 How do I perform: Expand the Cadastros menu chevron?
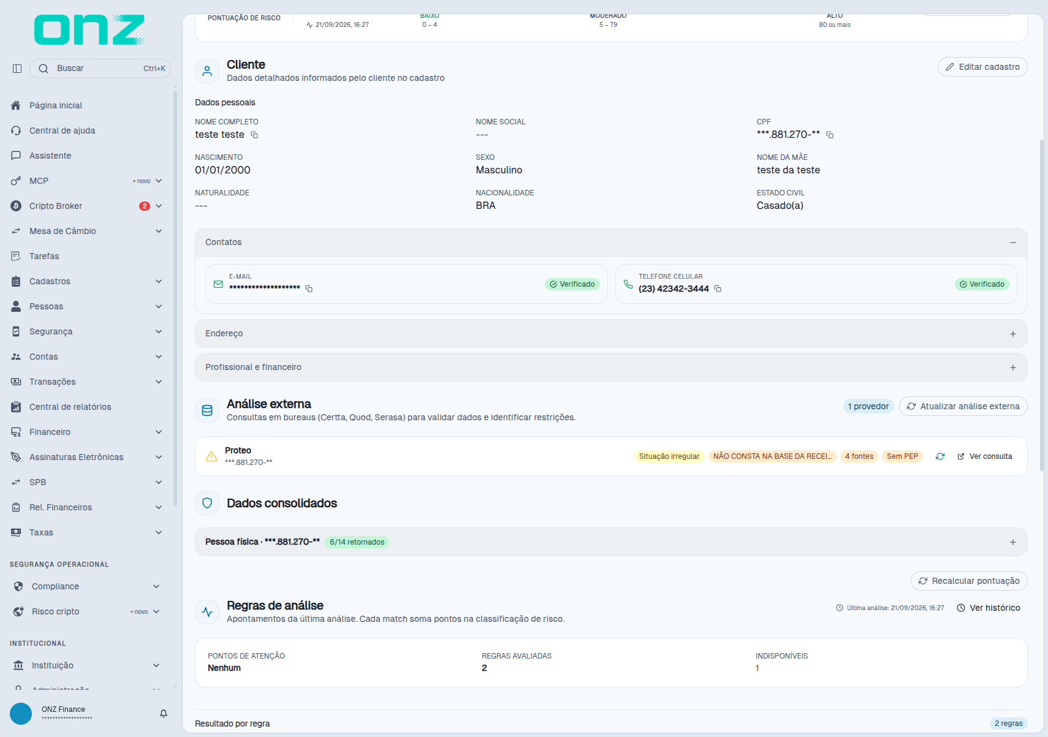(159, 281)
